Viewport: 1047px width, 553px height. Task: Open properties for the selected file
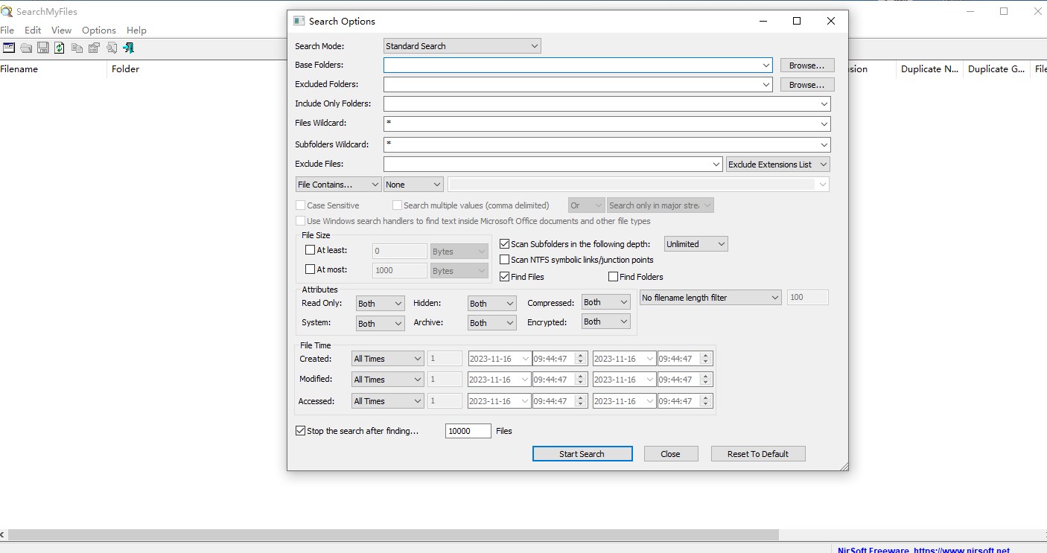tap(94, 48)
